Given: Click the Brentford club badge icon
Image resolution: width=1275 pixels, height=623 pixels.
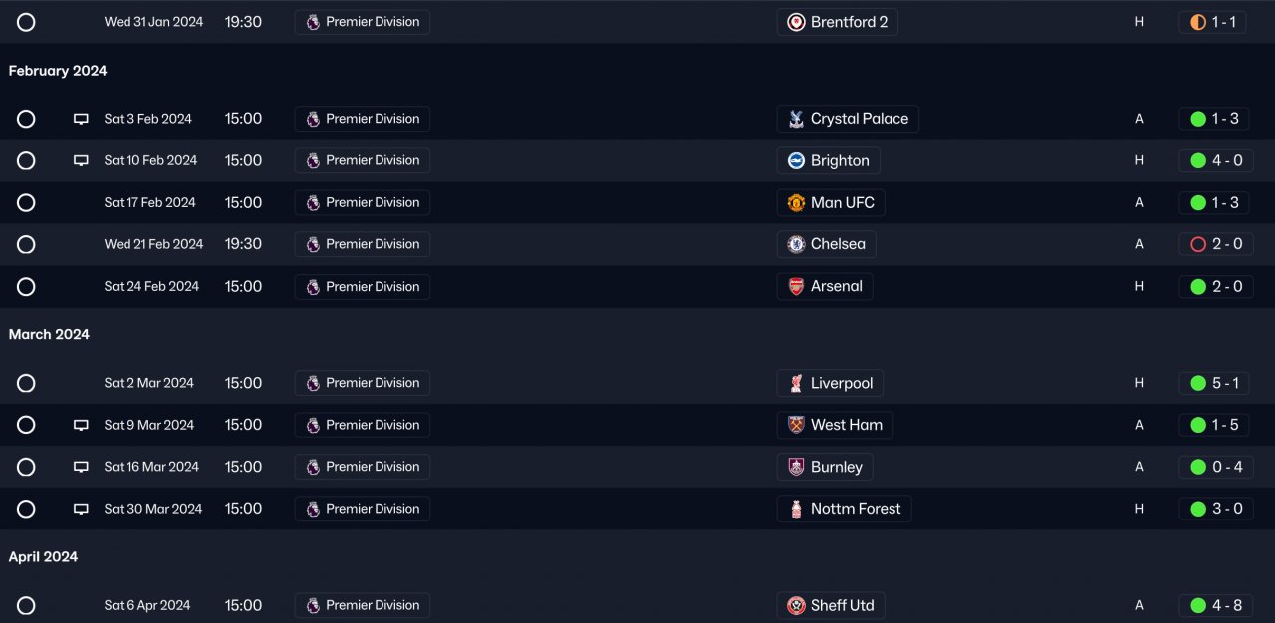Looking at the screenshot, I should [x=796, y=22].
